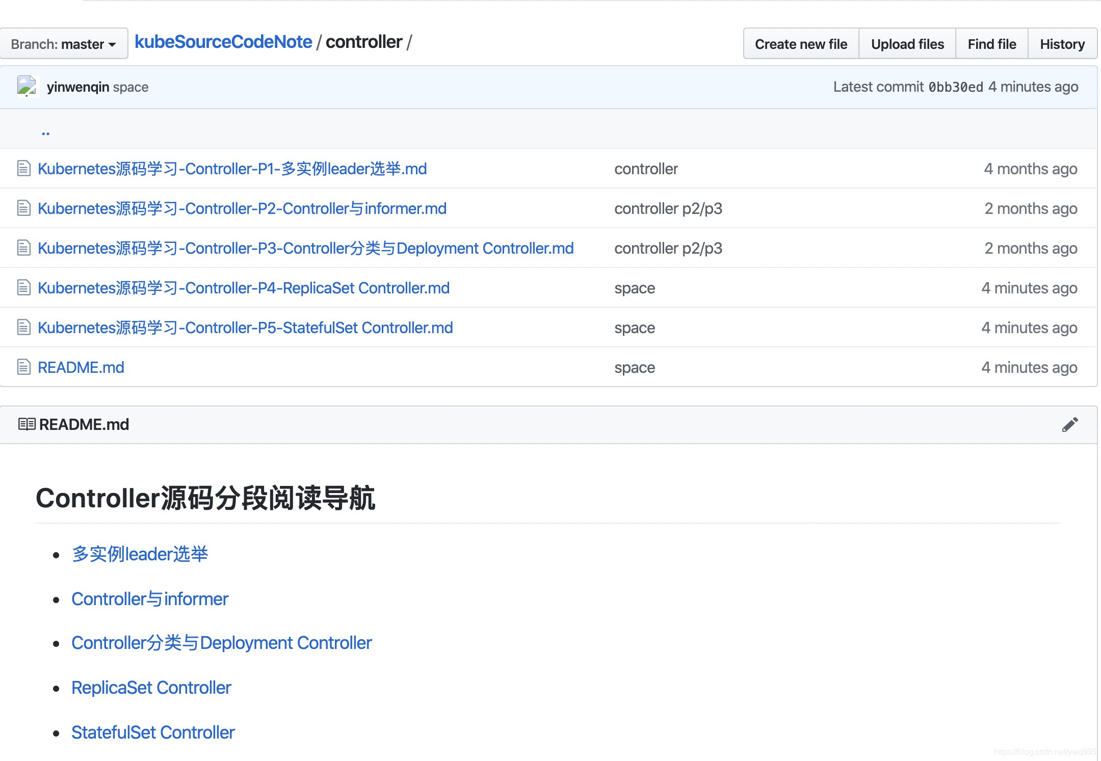Click file icon beside Controller-P1 file

[23, 168]
